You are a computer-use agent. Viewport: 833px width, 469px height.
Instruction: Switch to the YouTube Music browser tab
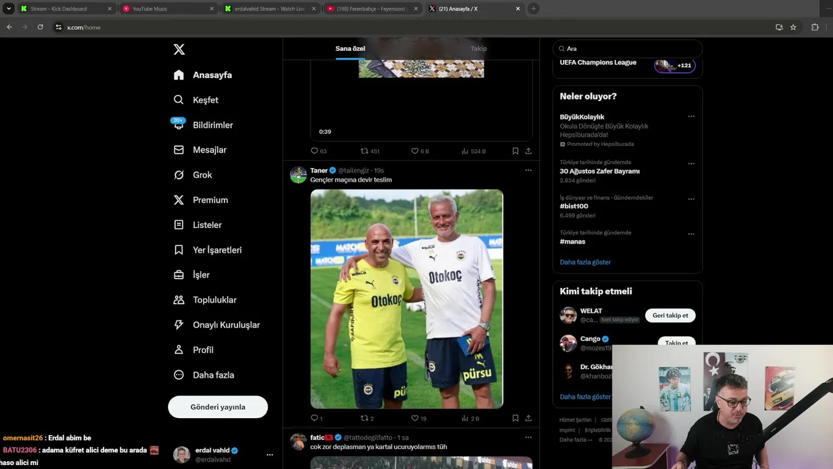point(169,8)
